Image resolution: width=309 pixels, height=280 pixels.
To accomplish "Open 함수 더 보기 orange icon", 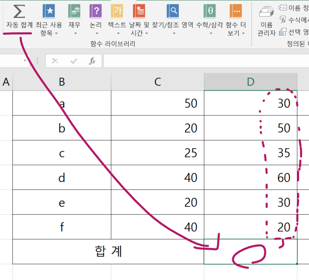I will click(236, 11).
